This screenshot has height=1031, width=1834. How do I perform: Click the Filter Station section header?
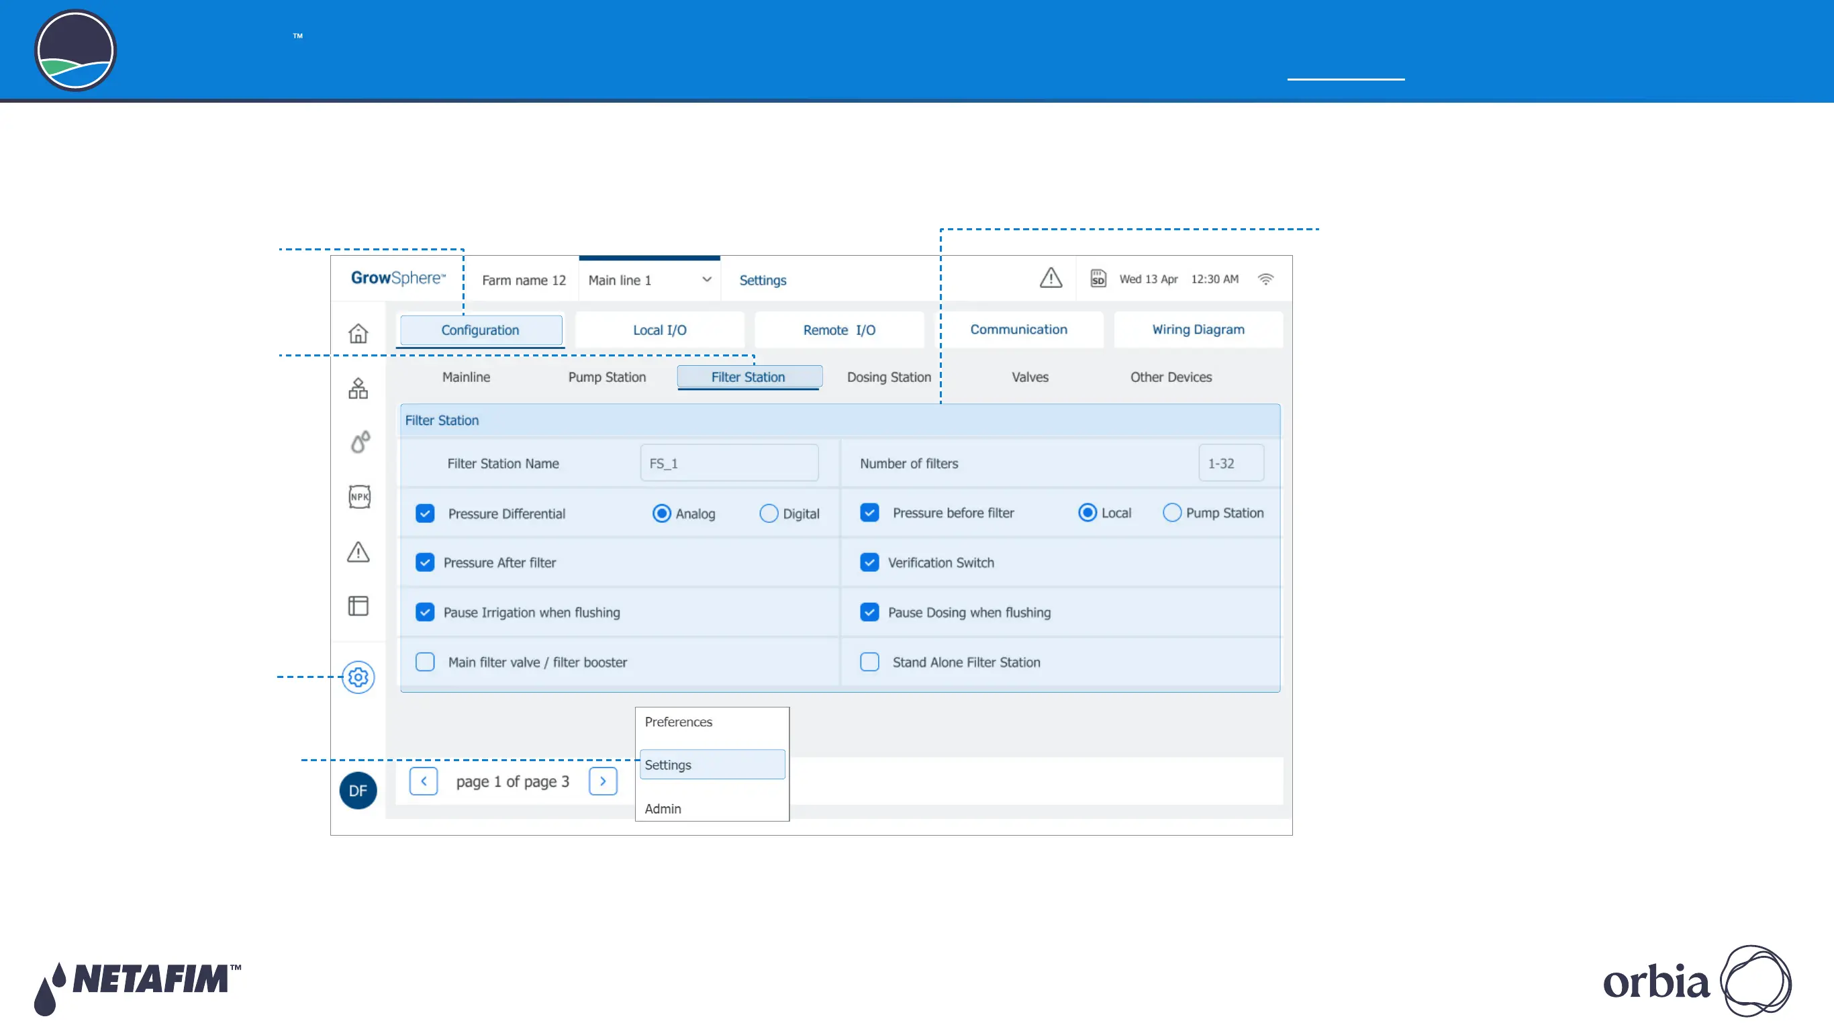[839, 420]
